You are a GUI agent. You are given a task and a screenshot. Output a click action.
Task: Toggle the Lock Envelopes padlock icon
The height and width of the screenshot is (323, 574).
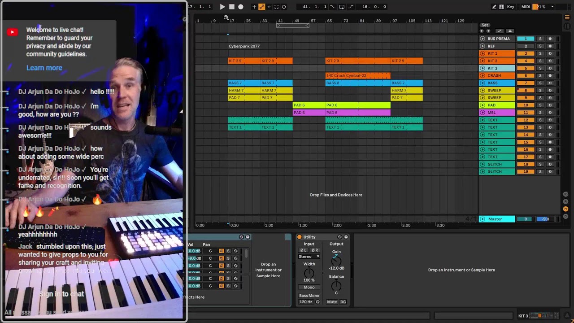[x=510, y=31]
